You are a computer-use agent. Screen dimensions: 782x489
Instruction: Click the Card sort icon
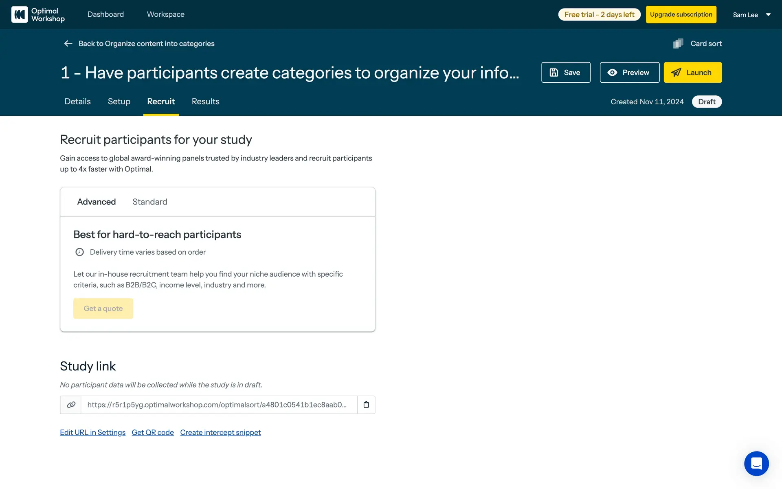point(678,44)
